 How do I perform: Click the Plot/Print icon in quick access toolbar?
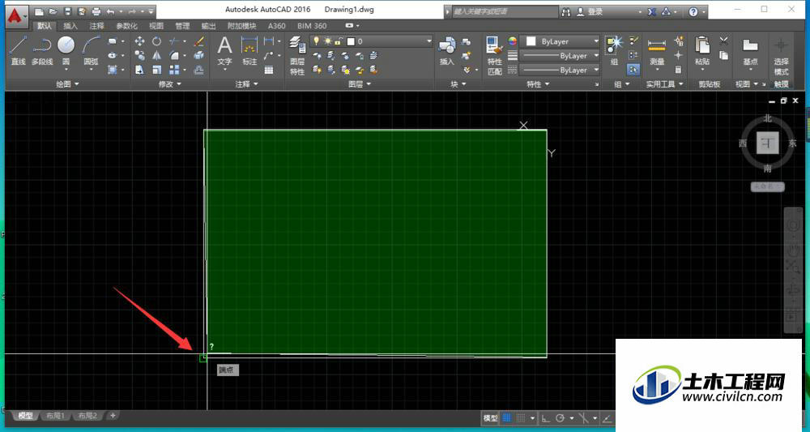pos(96,11)
